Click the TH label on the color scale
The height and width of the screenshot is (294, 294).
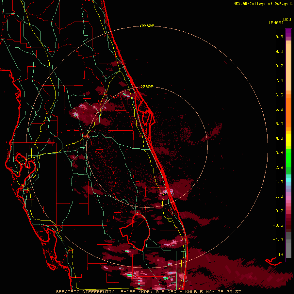281,254
